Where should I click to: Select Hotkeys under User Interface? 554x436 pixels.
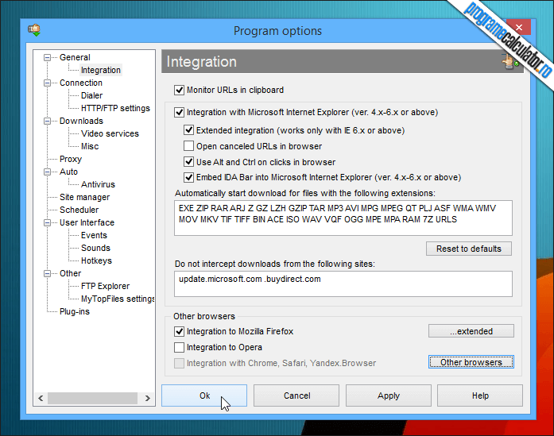click(x=96, y=260)
